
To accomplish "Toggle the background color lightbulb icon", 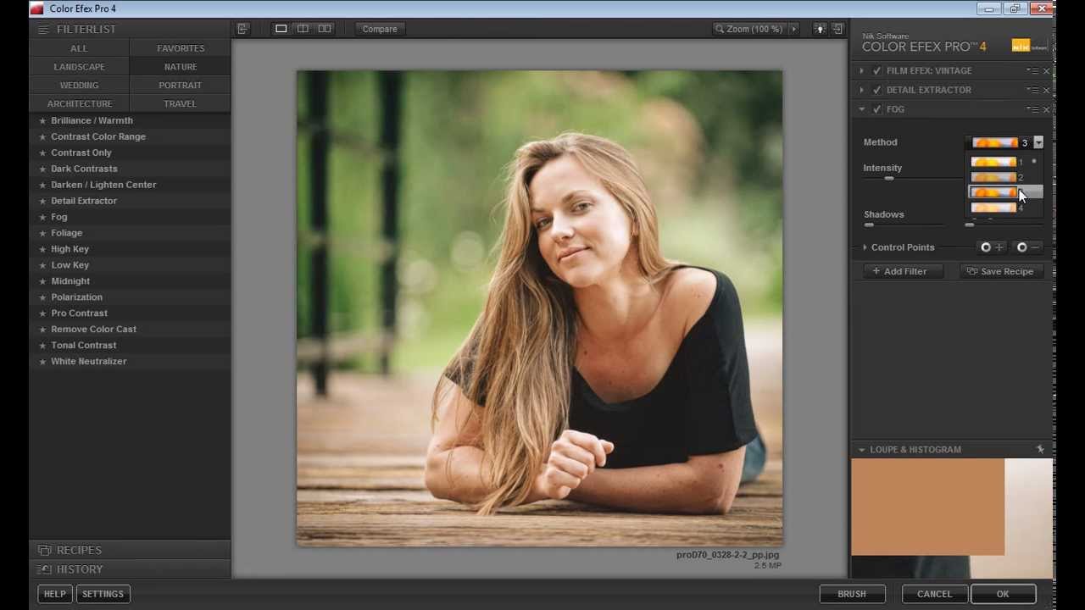I will [820, 29].
